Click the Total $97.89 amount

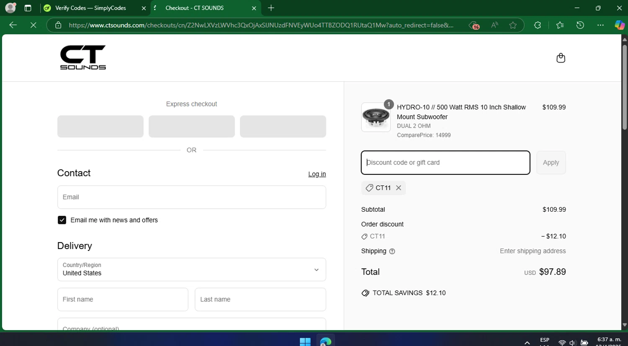coord(553,272)
